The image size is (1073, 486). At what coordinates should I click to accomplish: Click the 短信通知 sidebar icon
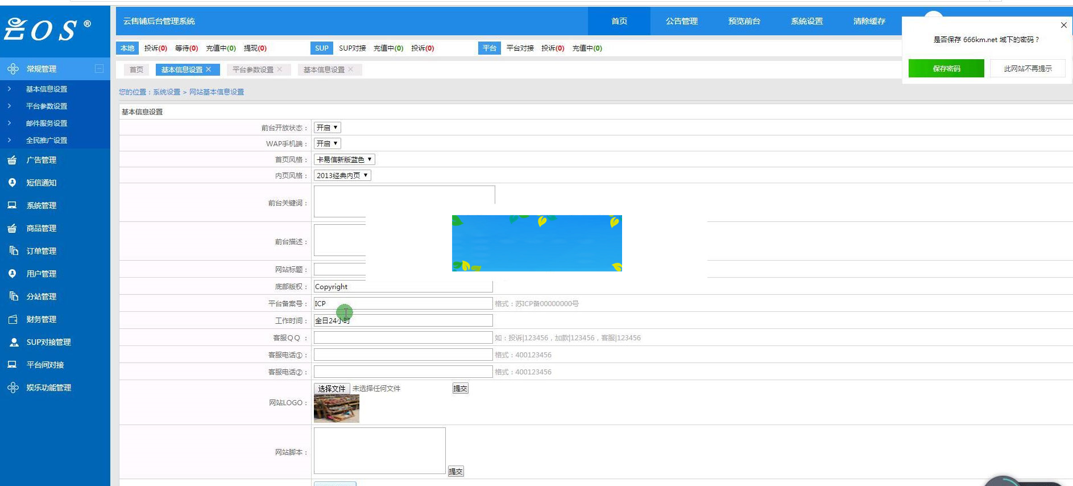tap(12, 183)
